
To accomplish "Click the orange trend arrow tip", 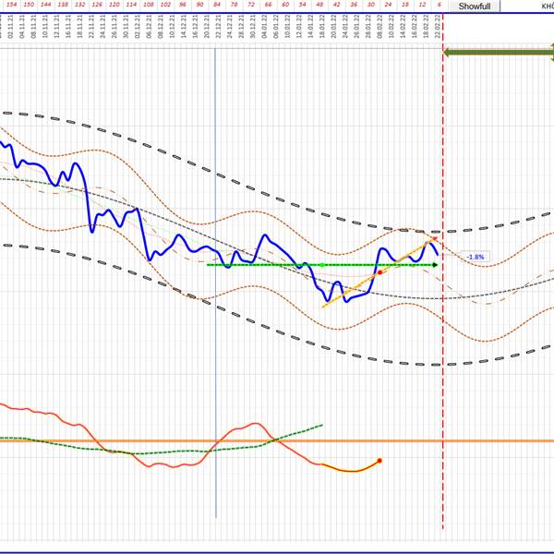I will [x=435, y=239].
